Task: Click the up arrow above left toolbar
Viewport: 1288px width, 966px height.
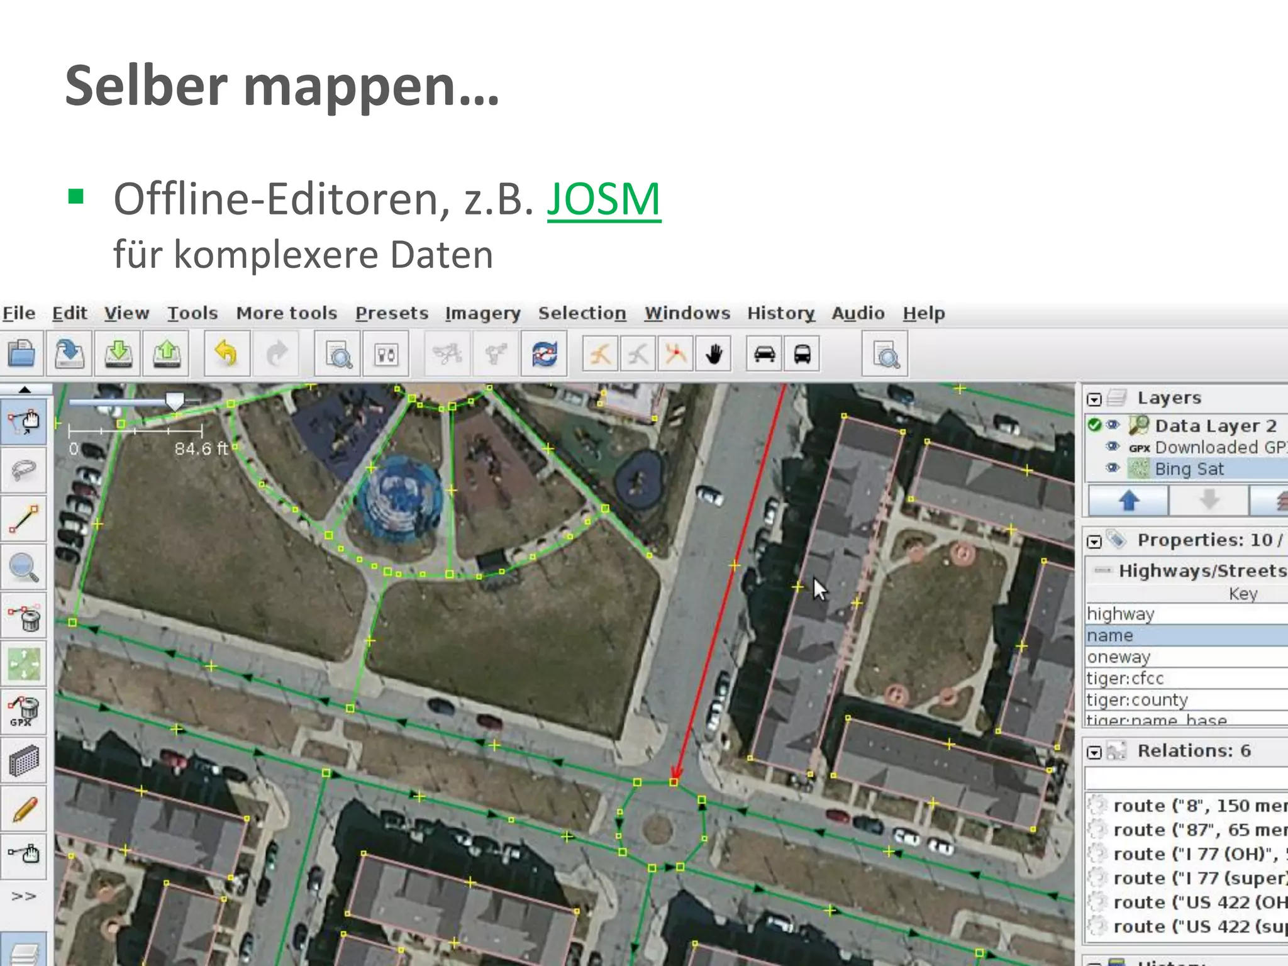Action: (24, 390)
